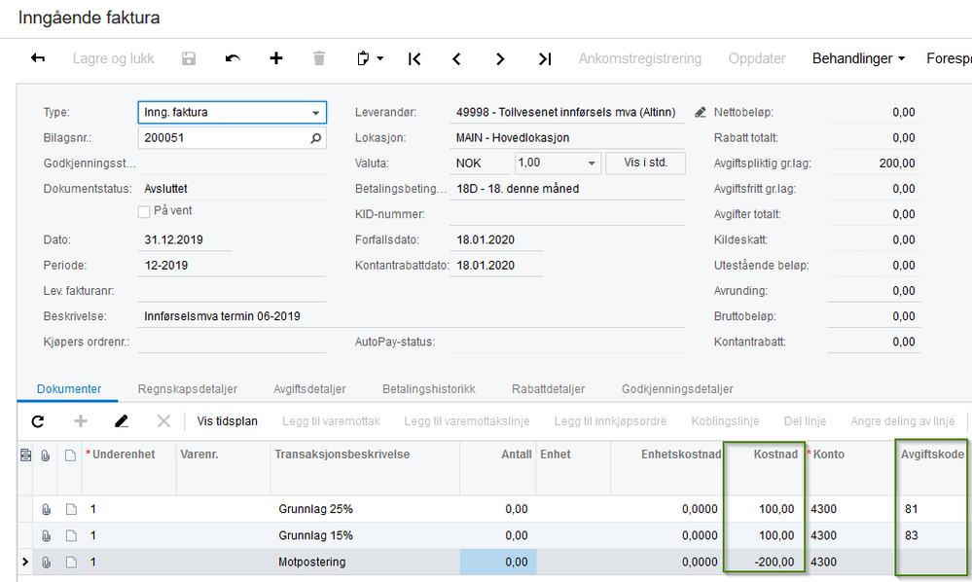The height and width of the screenshot is (582, 972).
Task: Click Legg til varemottak
Action: tap(331, 421)
